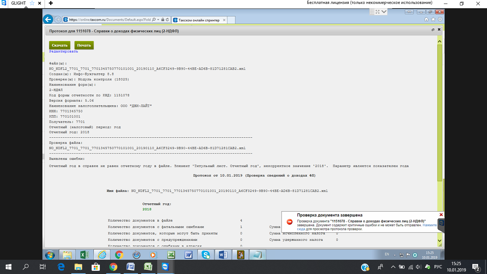This screenshot has height=274, width=487.
Task: Close the Проверка документа завершена notification
Action: 441,214
